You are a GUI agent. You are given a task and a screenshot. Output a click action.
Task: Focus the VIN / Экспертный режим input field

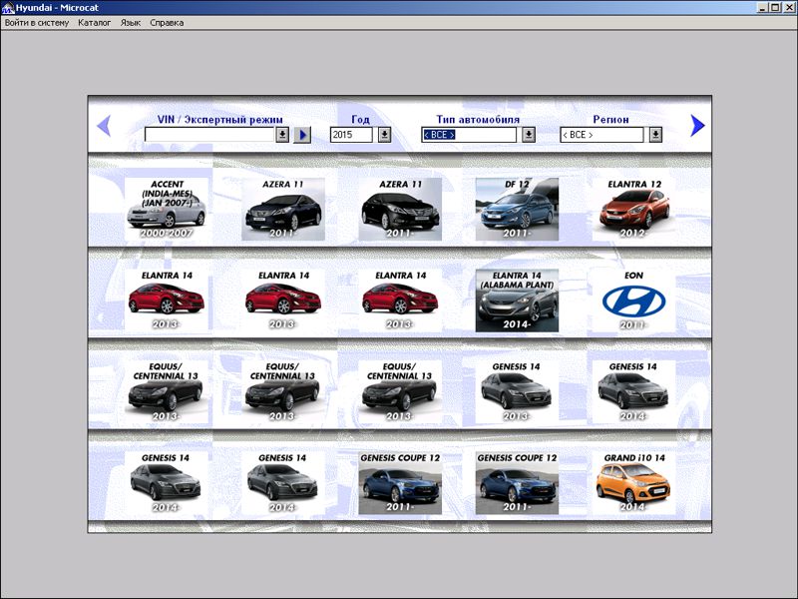[x=209, y=135]
